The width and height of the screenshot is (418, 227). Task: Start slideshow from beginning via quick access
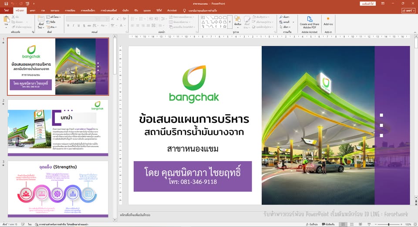pos(28,4)
